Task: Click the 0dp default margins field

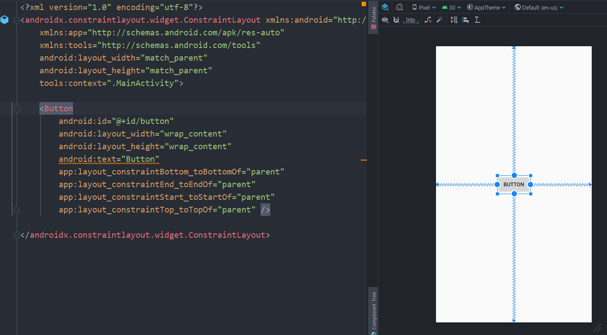Action: 411,20
